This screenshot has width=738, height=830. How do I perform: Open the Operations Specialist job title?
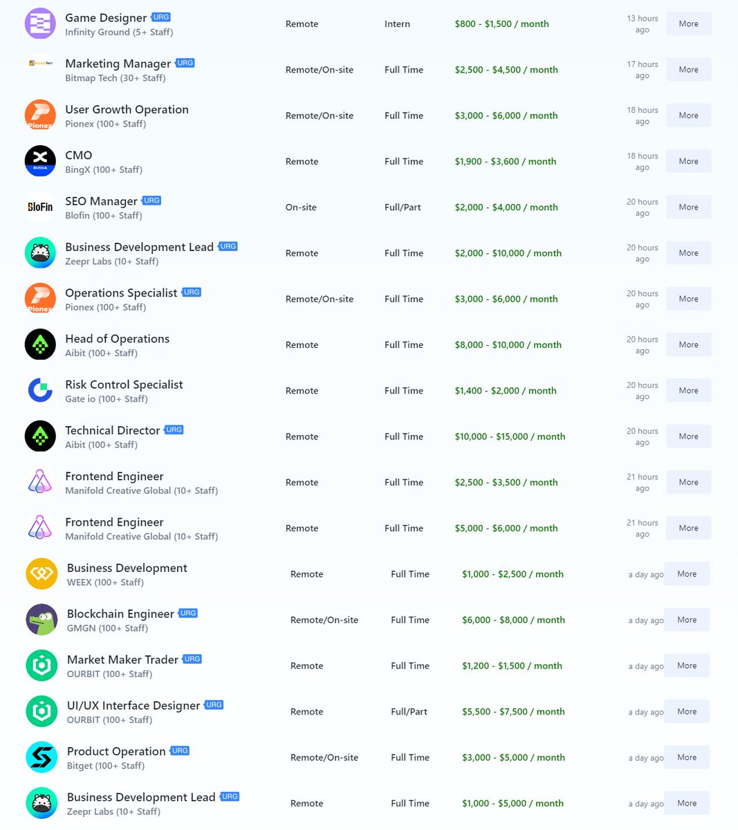point(121,293)
